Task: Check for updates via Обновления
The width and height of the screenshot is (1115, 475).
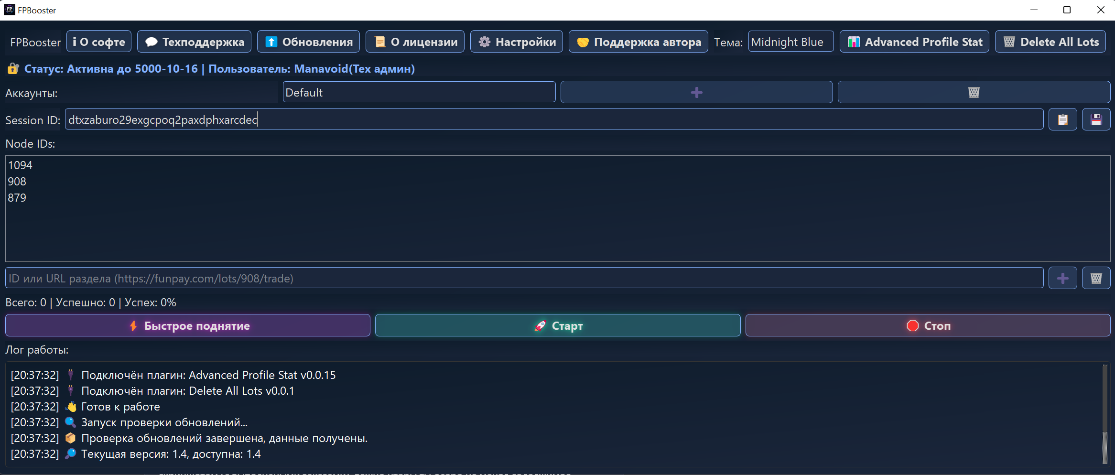Action: [x=308, y=42]
